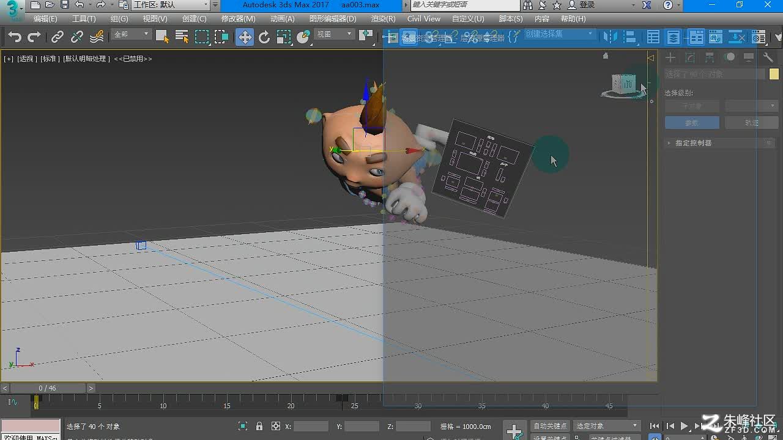Open the 创建选择集 named selection dropdown
Image resolution: width=783 pixels, height=440 pixels.
559,34
